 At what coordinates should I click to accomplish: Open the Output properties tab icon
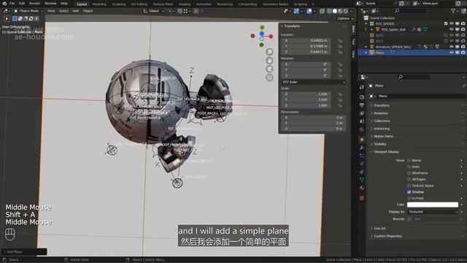pos(362,105)
